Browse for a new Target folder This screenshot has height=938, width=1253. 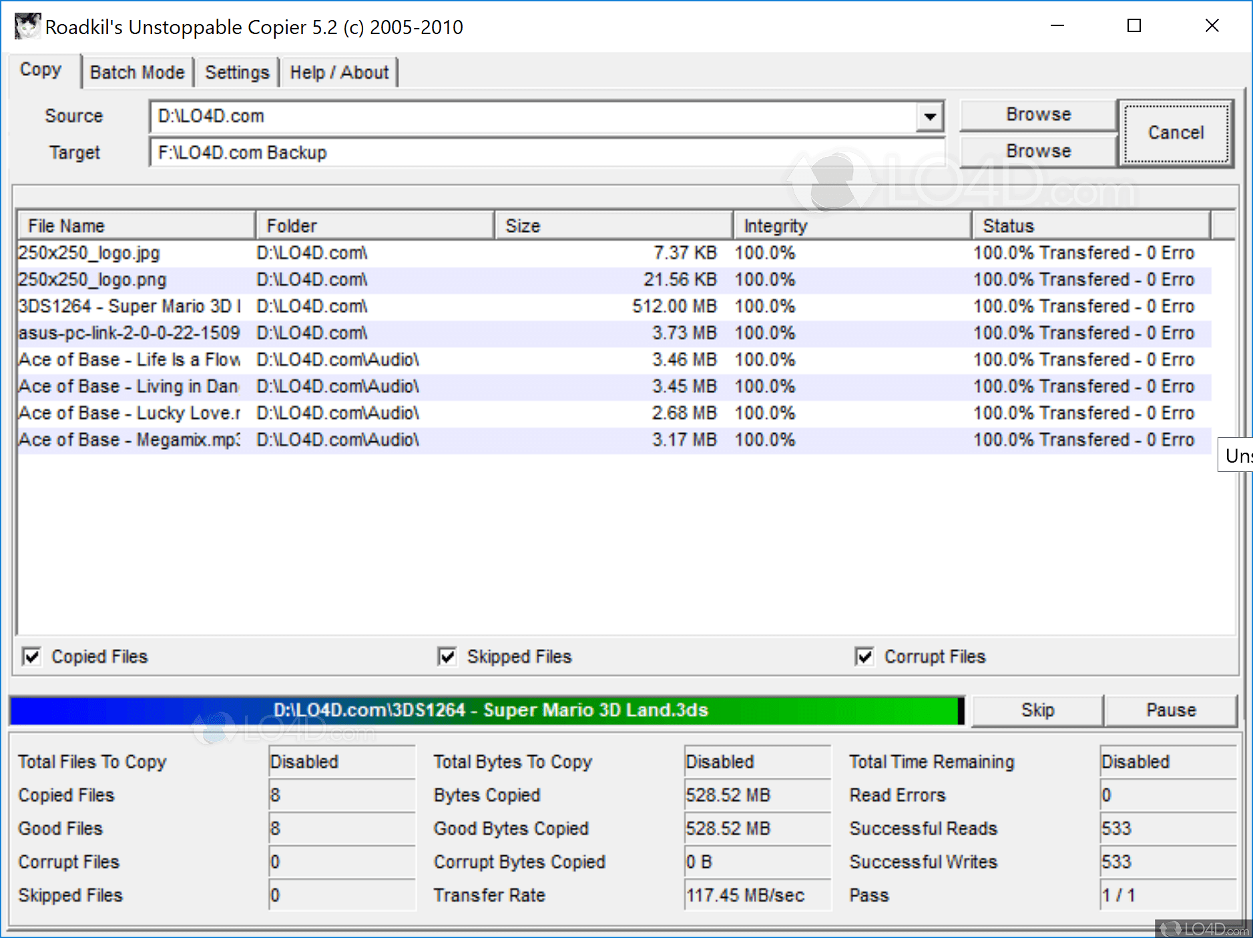[x=1037, y=151]
